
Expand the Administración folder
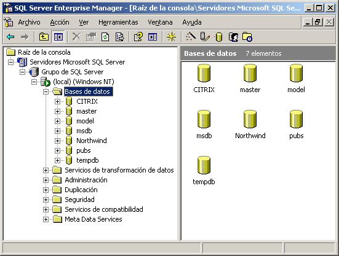[46, 180]
